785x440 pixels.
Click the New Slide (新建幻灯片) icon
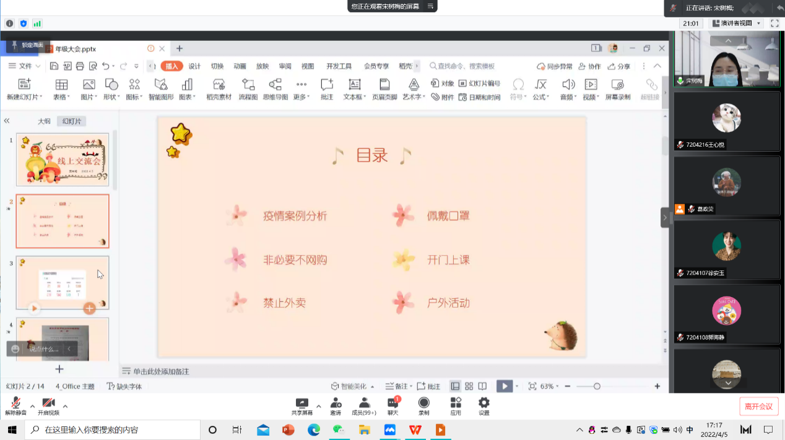coord(24,85)
